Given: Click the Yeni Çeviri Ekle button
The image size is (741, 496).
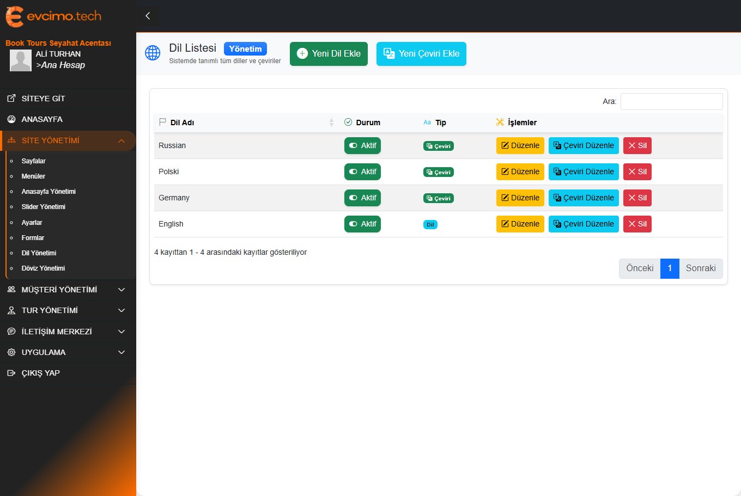Looking at the screenshot, I should coord(421,53).
